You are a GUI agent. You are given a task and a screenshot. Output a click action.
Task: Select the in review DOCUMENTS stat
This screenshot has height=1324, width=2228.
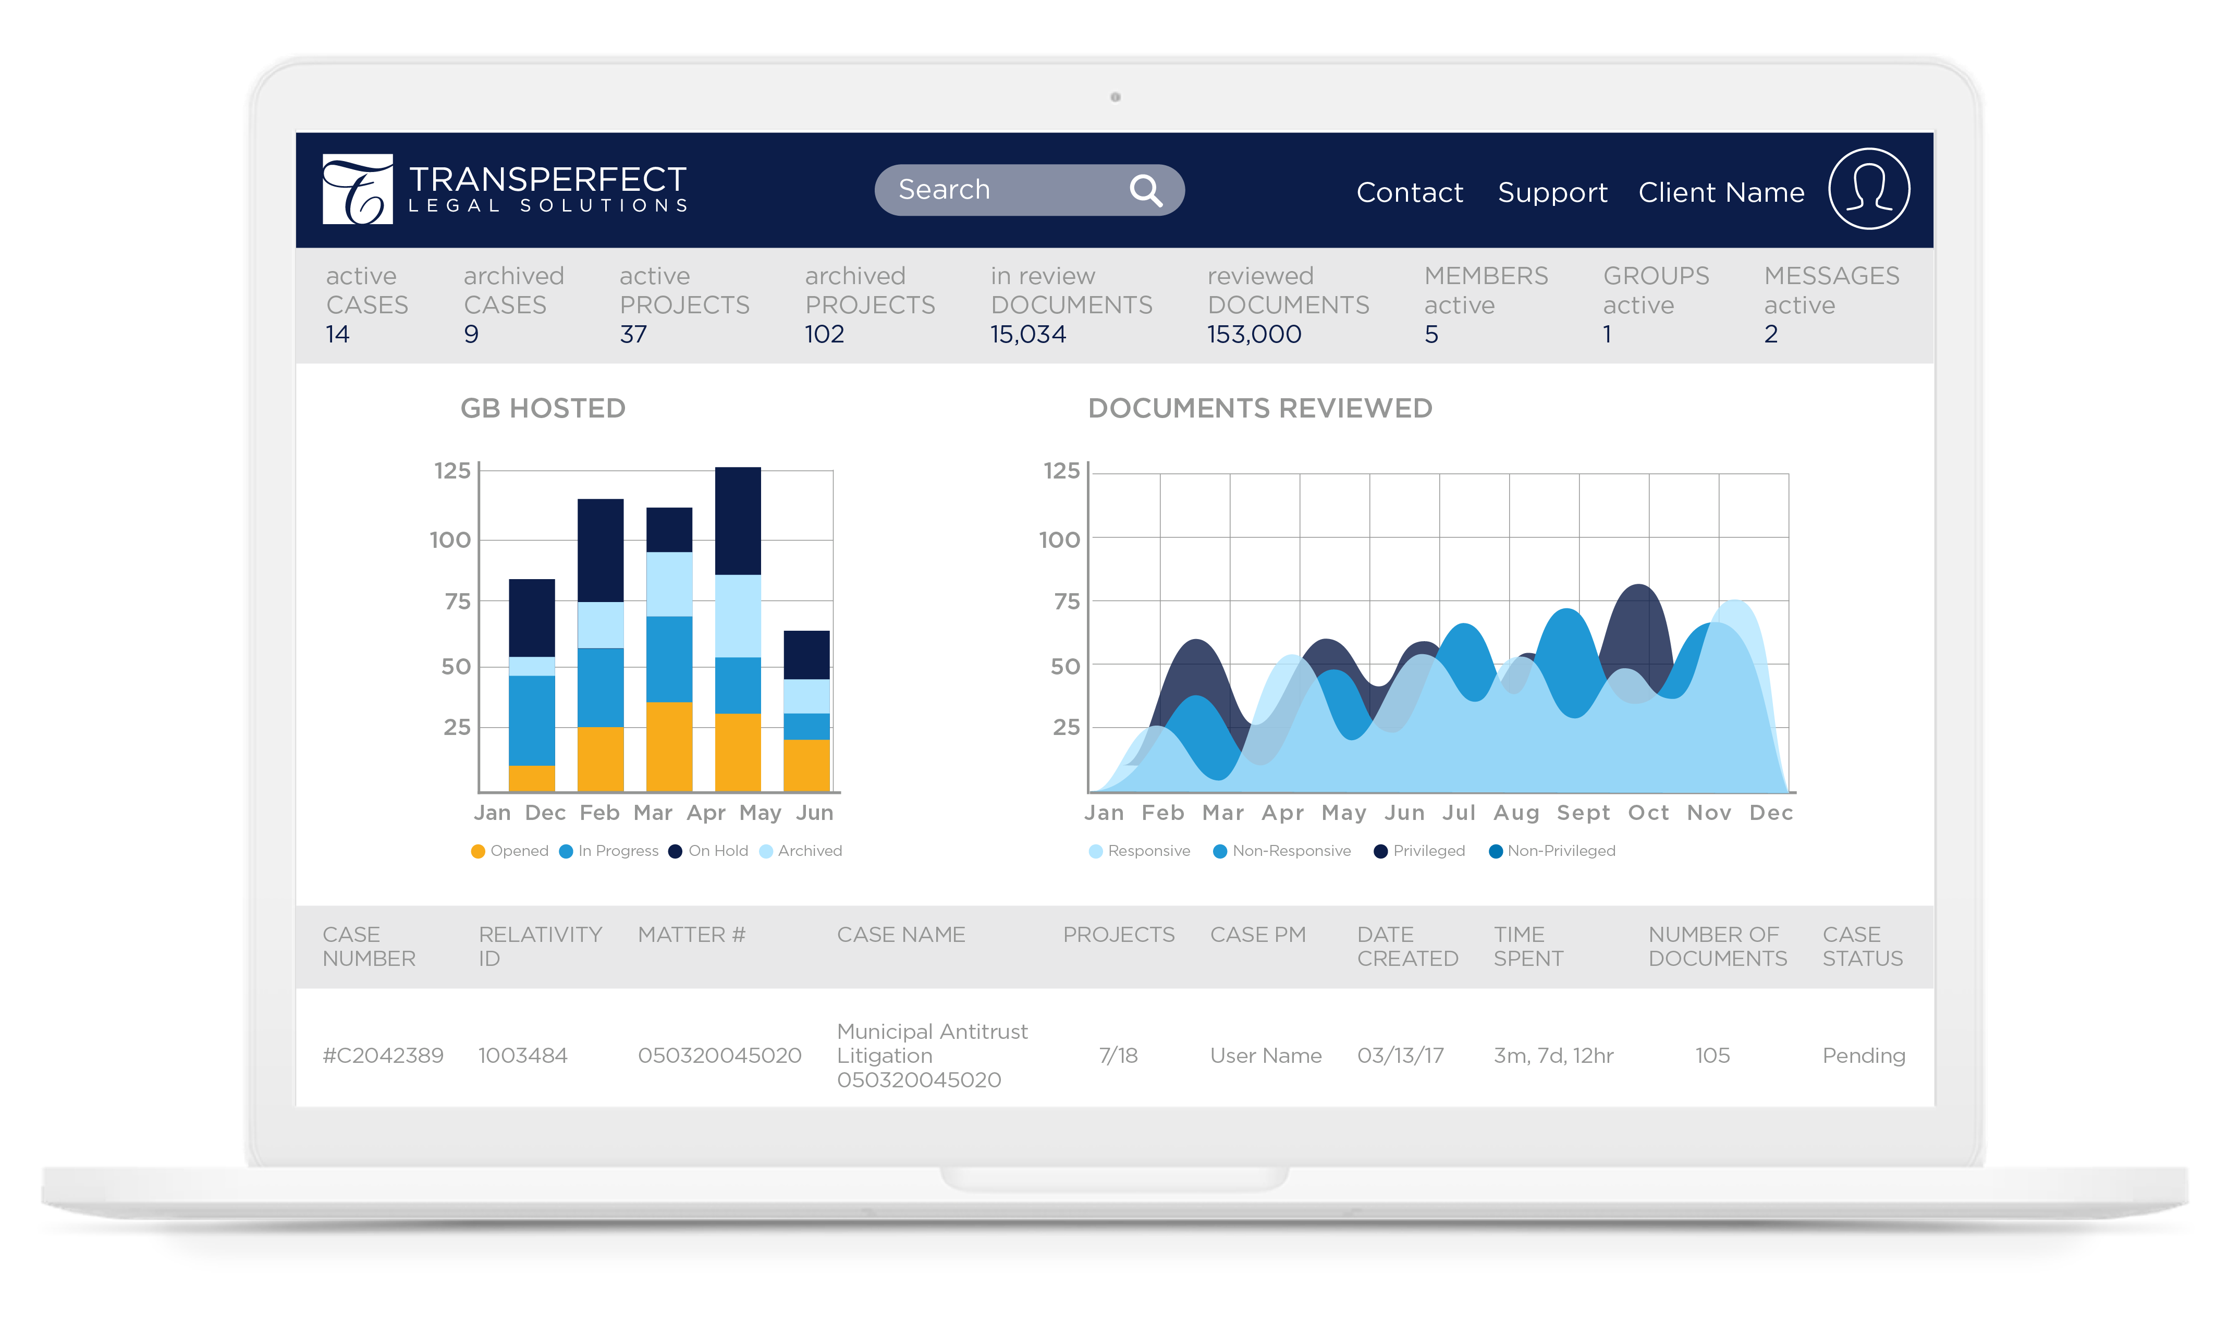(x=1071, y=304)
